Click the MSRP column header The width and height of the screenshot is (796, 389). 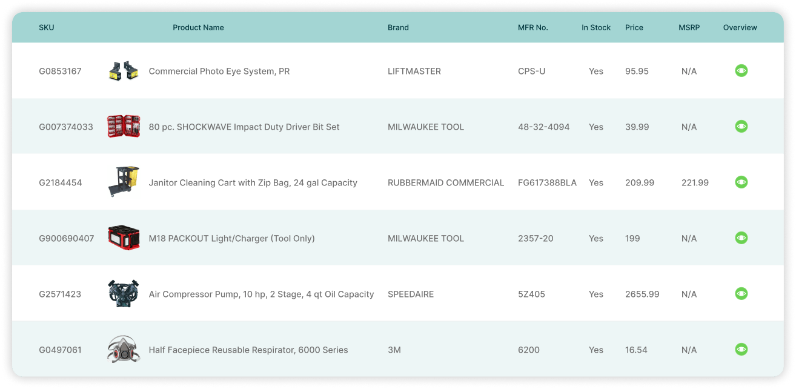pos(689,27)
